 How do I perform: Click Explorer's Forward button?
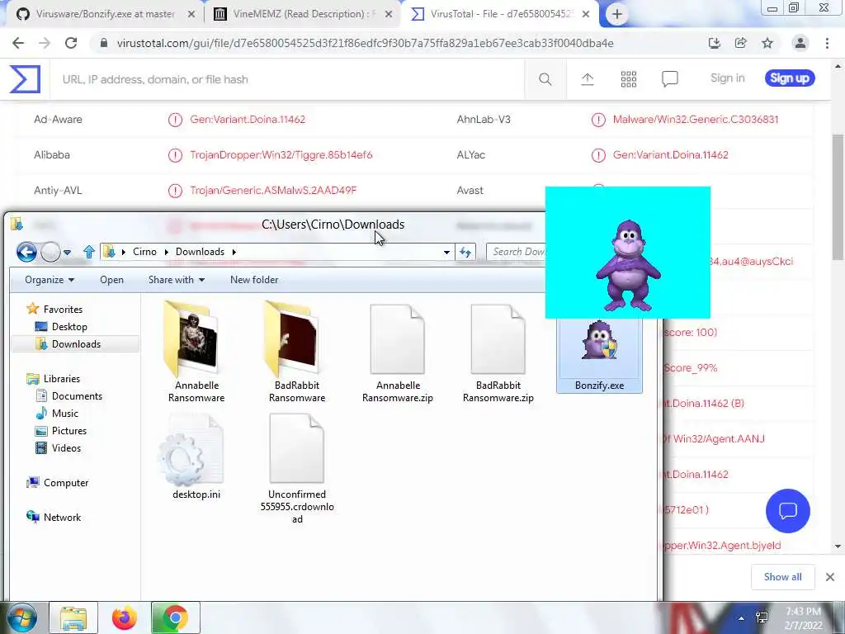coord(50,252)
